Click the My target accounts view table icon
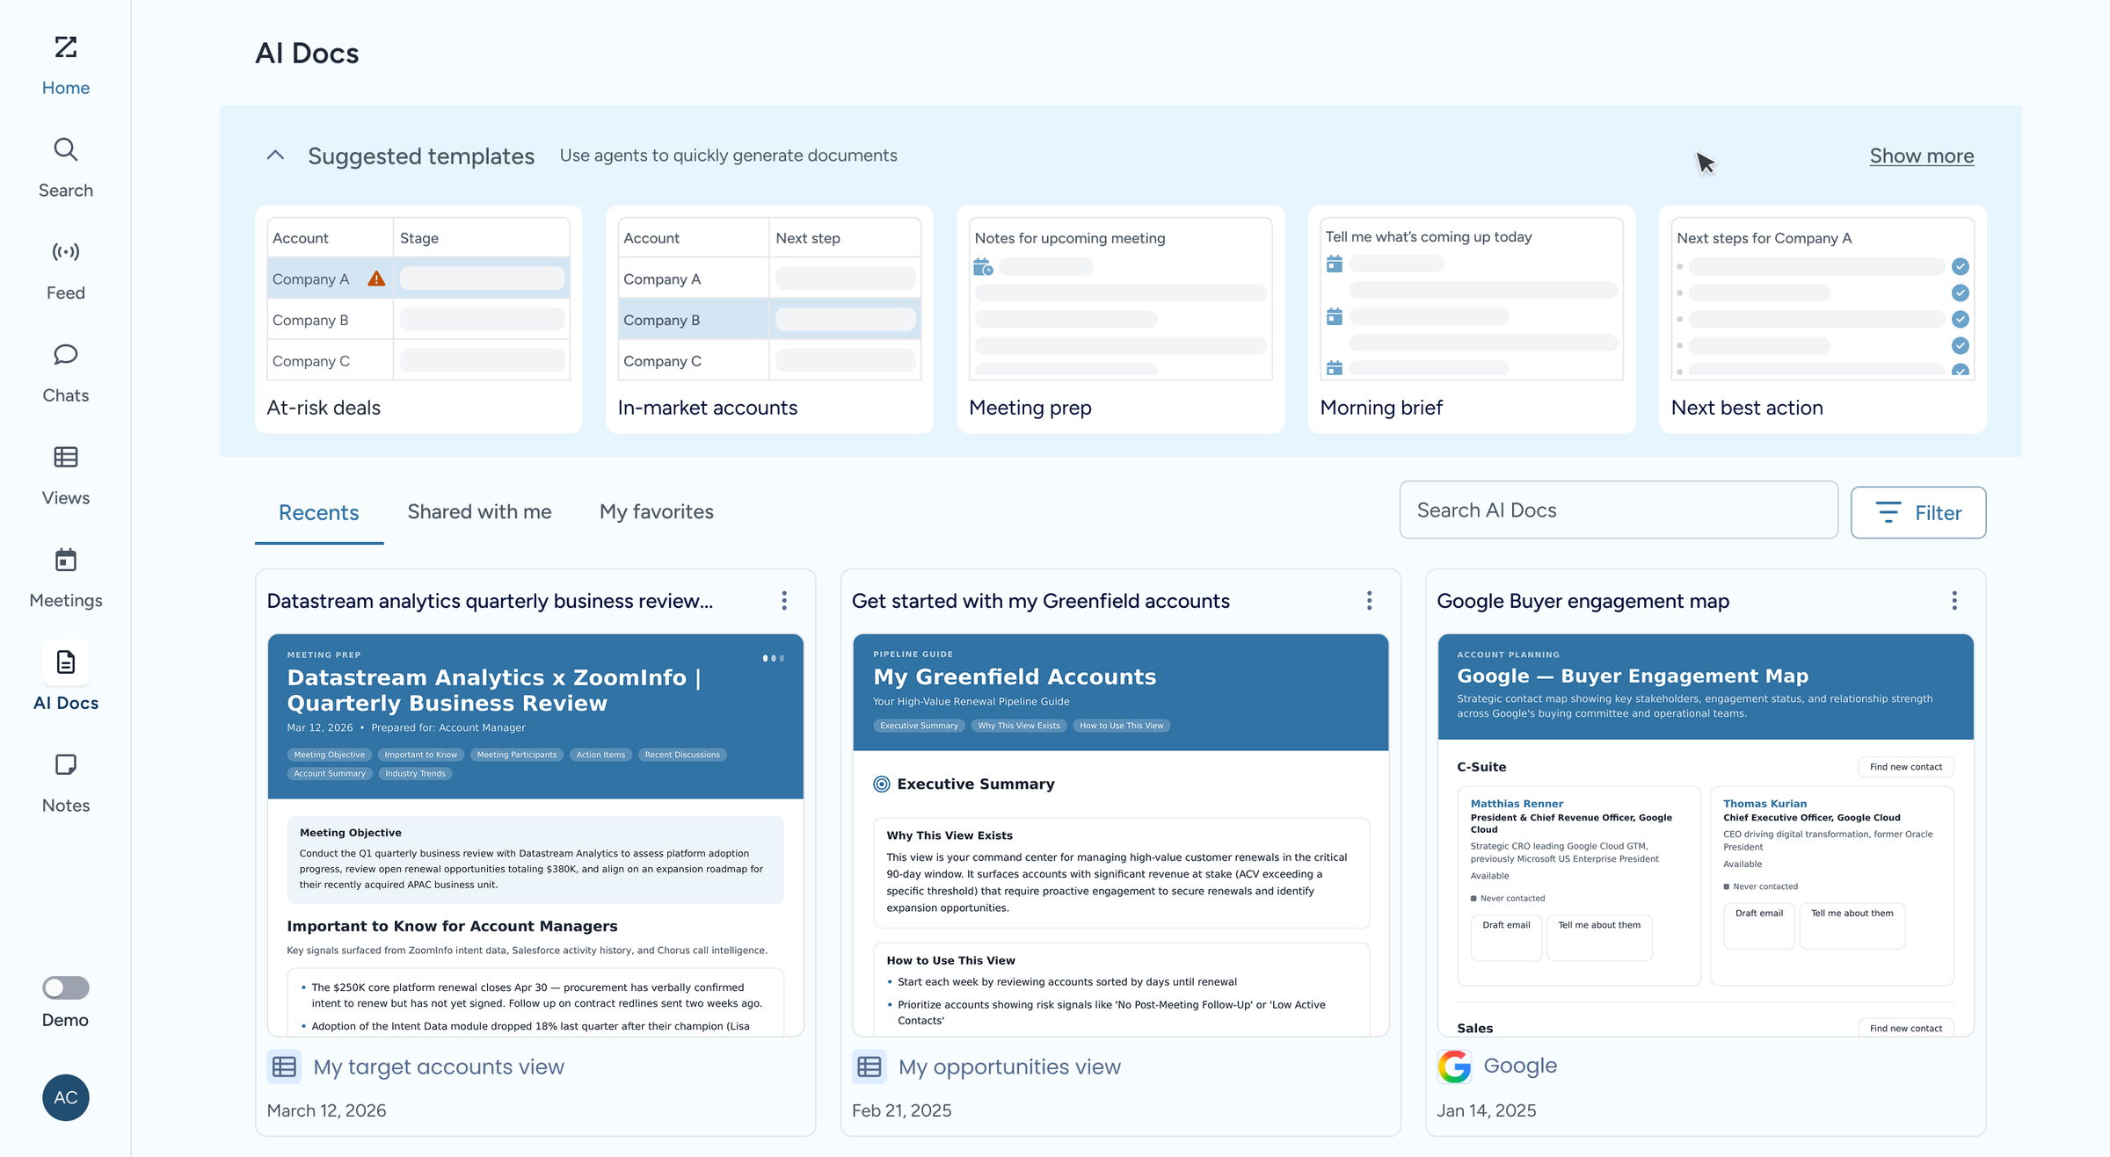 [284, 1067]
